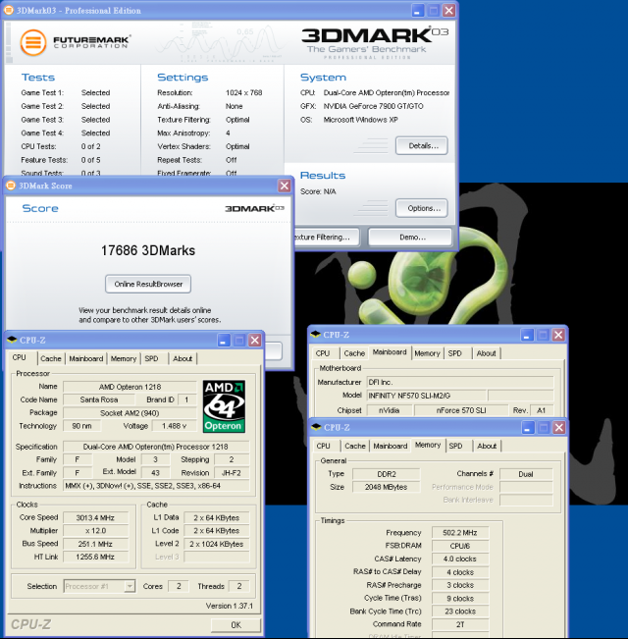
Task: Minimize the CPU-Z window showing Processor info
Action: (224, 340)
